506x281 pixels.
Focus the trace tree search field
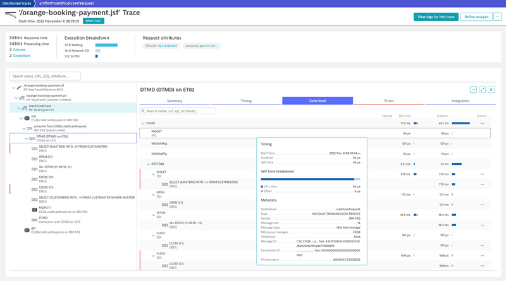(45, 76)
